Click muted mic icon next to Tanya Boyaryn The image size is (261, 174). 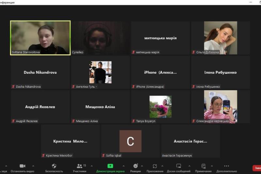click(x=133, y=121)
